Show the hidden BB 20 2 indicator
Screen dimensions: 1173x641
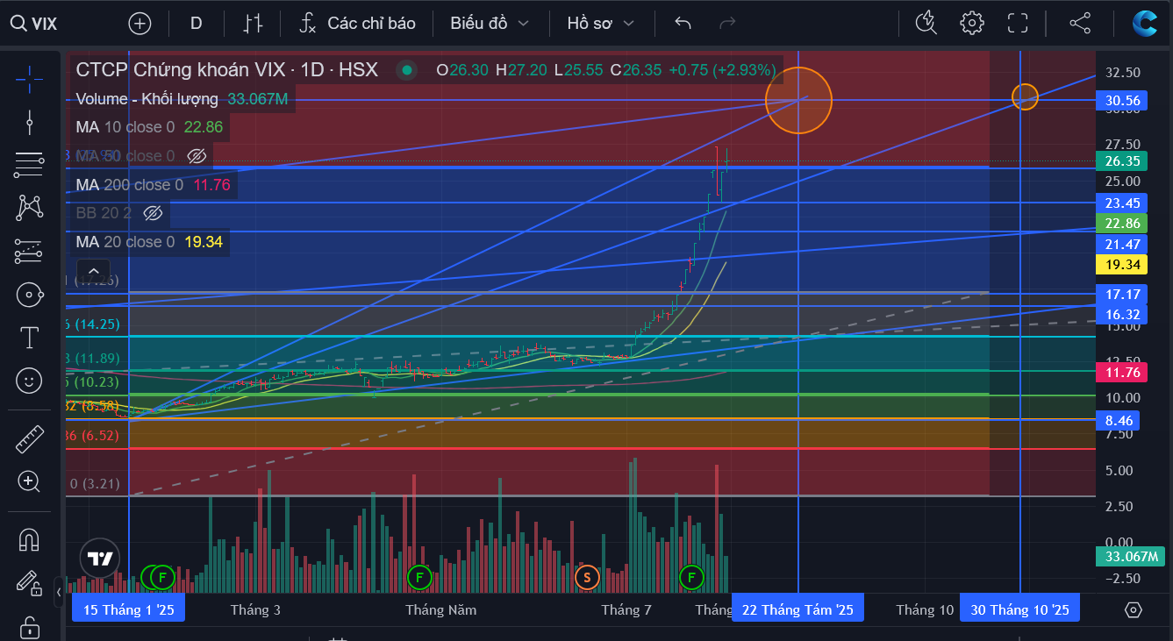[x=153, y=213]
